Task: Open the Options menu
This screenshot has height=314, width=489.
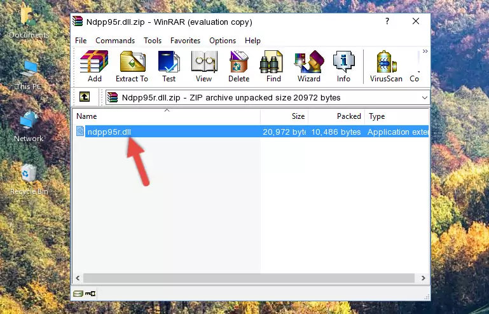Action: pos(223,41)
